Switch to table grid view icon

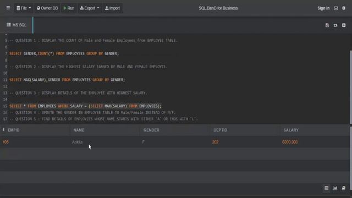(326, 188)
